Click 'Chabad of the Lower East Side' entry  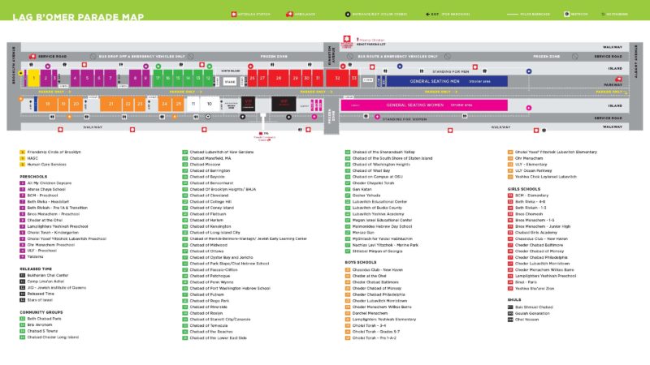(x=218, y=338)
